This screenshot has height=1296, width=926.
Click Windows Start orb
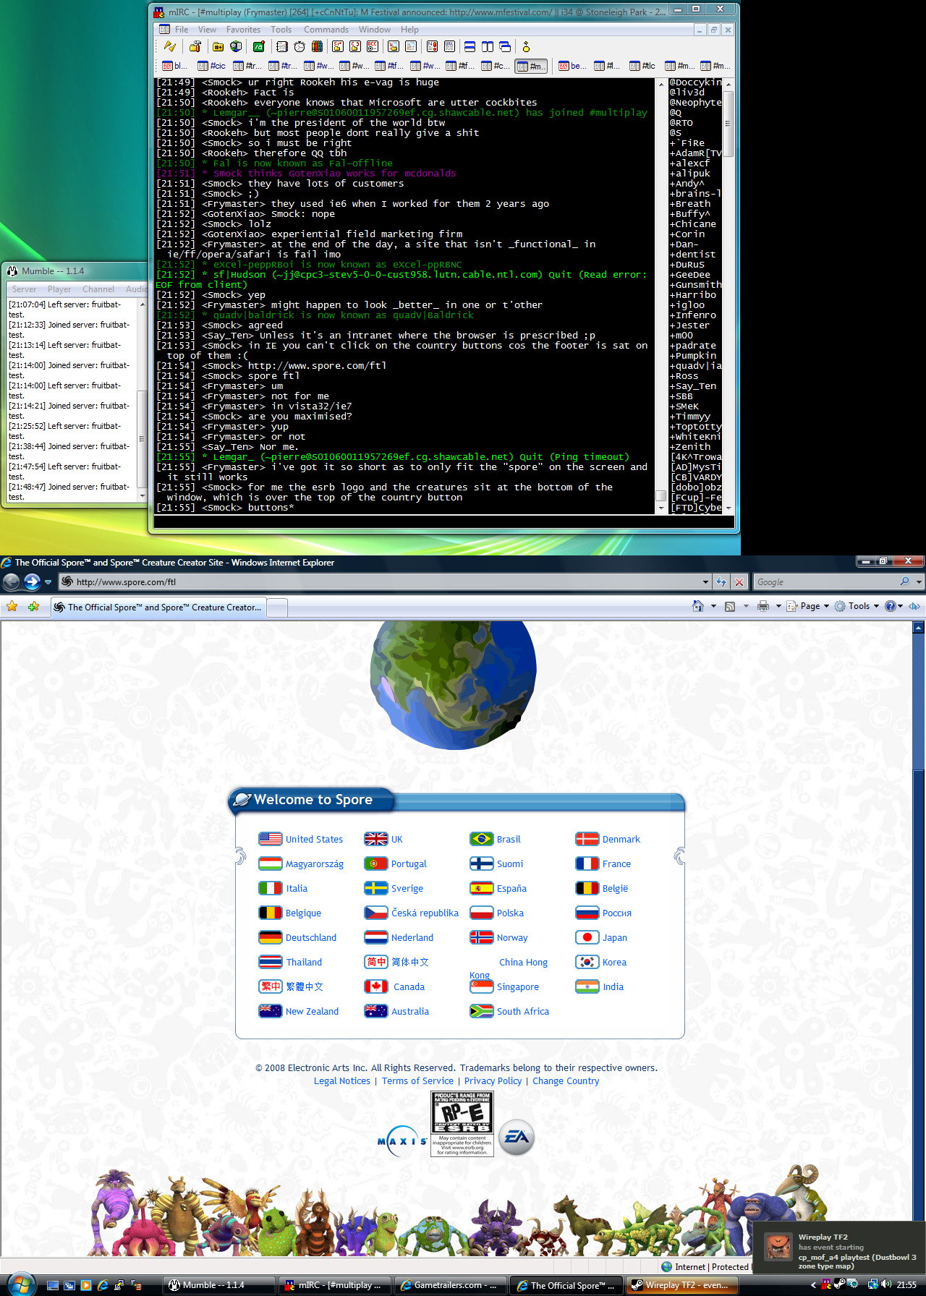[x=20, y=1284]
